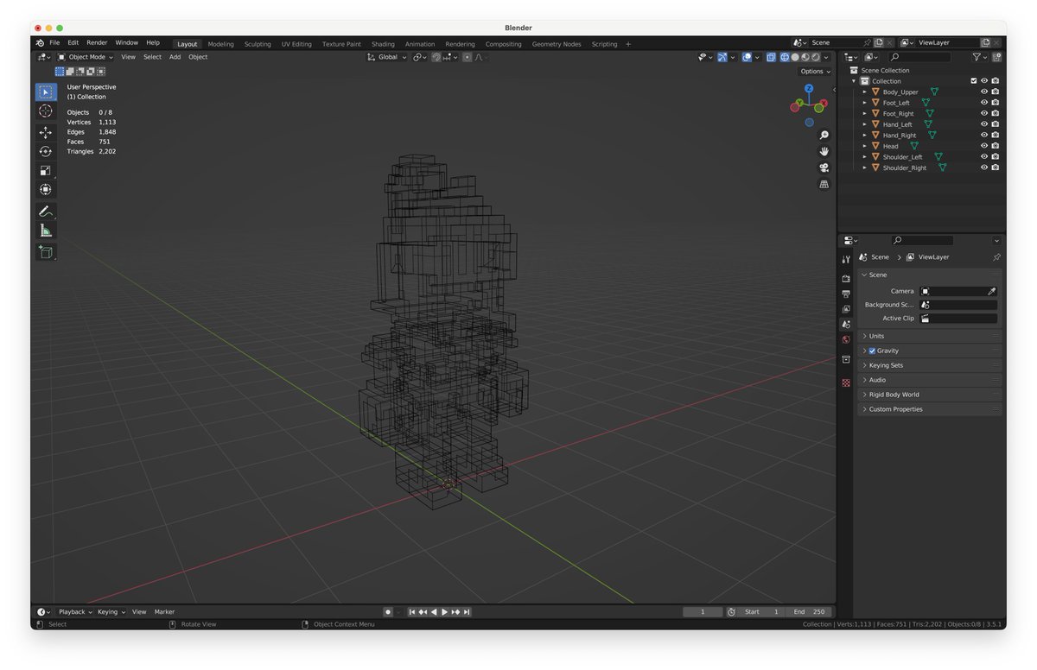1037x670 pixels.
Task: Click the Camera eyedropper icon
Action: pyautogui.click(x=992, y=291)
